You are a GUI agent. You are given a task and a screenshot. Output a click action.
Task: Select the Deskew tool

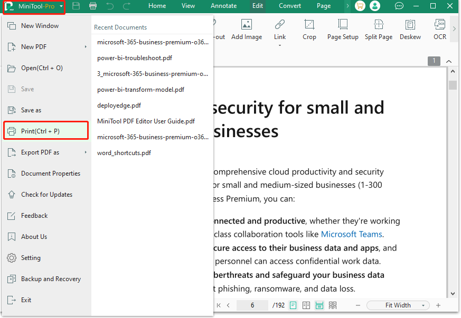click(410, 25)
